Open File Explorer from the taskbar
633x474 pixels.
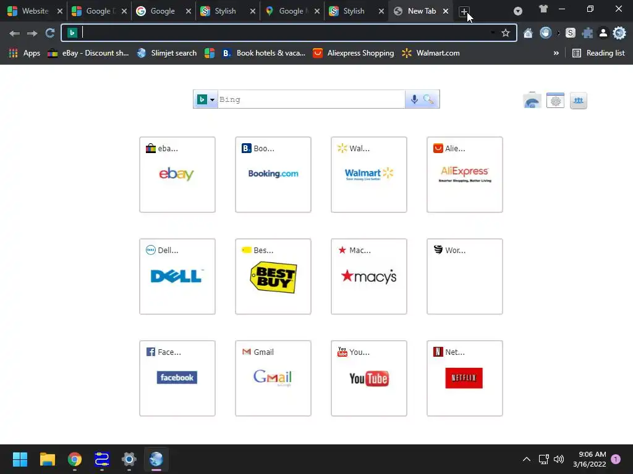[47, 459]
